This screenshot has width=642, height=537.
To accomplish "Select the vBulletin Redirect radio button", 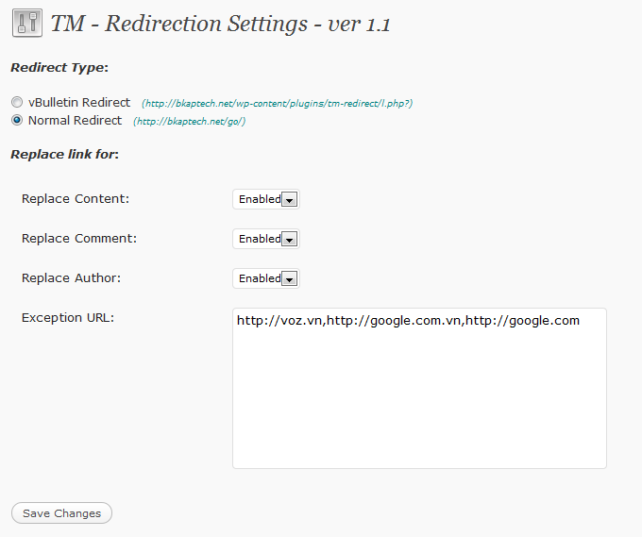I will click(17, 102).
